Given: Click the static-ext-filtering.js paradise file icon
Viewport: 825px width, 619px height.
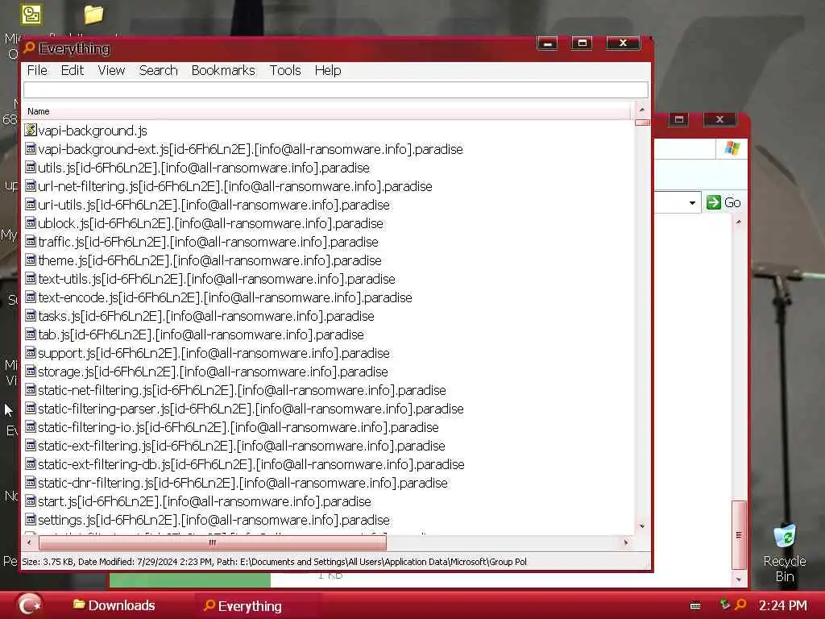Looking at the screenshot, I should 31,446.
